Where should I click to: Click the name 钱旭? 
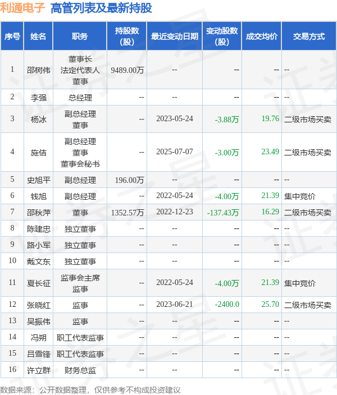pyautogui.click(x=39, y=196)
